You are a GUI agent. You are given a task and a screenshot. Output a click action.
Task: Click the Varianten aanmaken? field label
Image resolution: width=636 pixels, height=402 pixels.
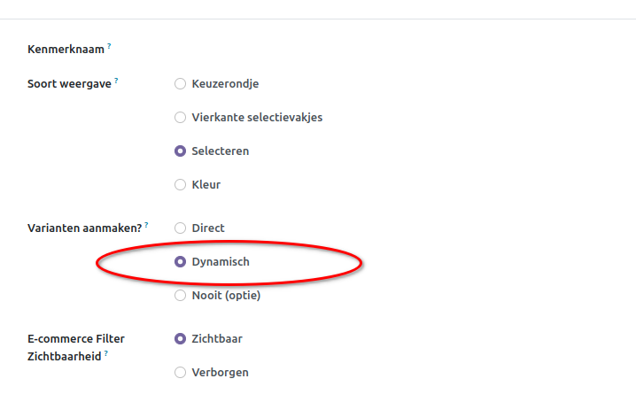point(85,228)
